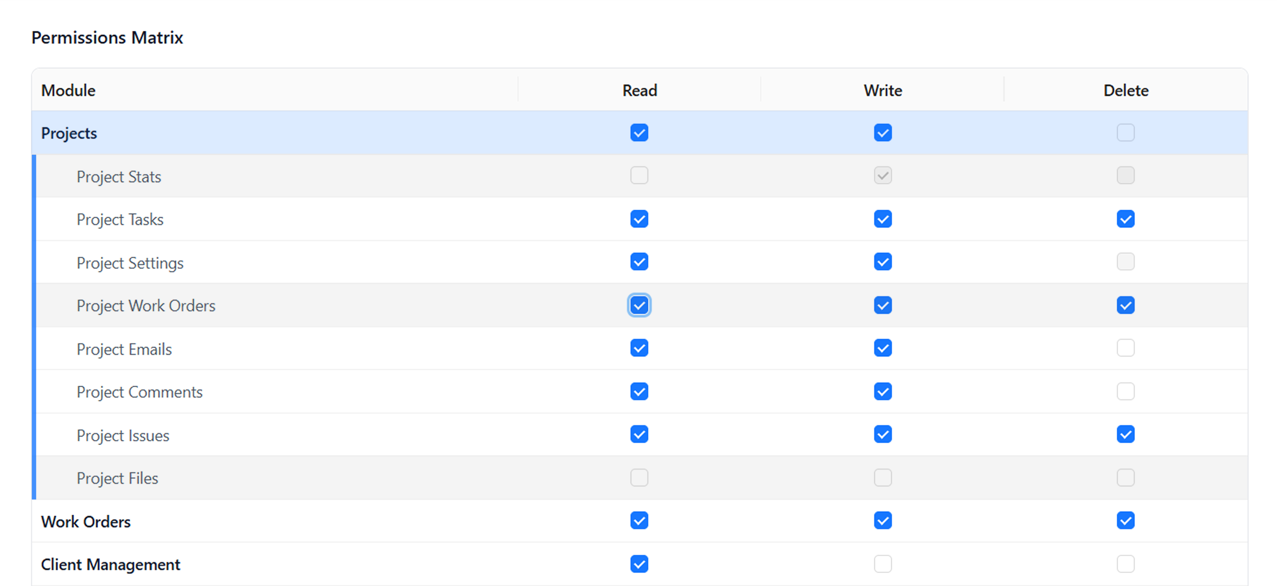Click the Read column header
The height and width of the screenshot is (586, 1277).
tap(639, 90)
